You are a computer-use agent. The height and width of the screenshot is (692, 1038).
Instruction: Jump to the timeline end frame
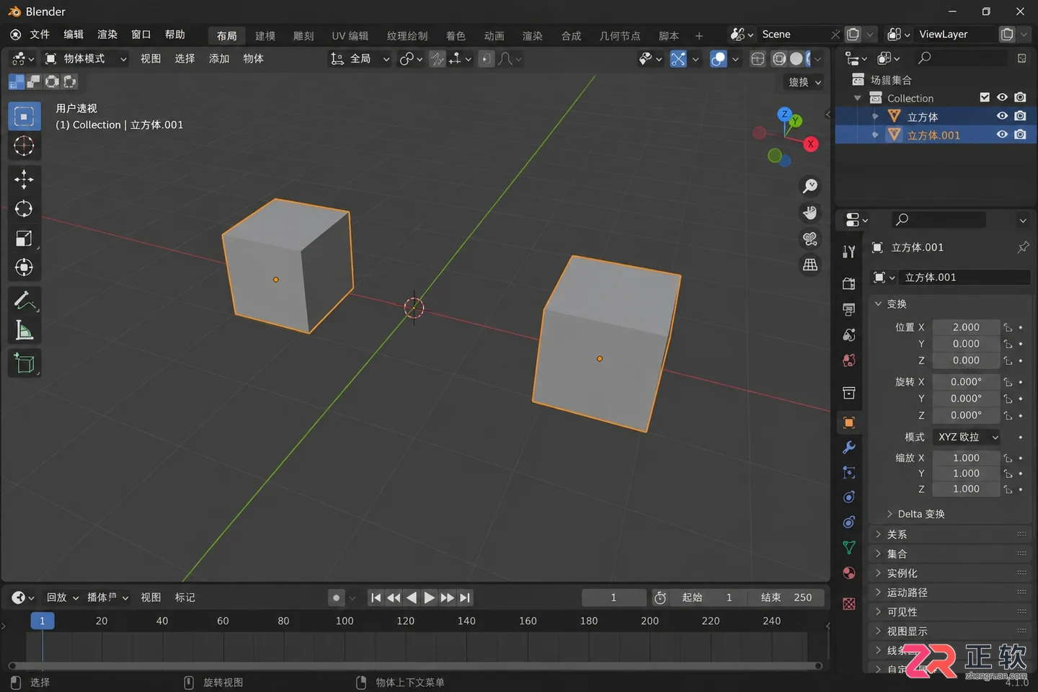[465, 598]
